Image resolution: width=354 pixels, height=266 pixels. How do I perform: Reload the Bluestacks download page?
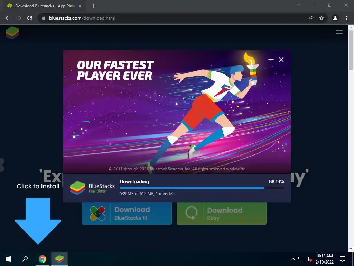click(30, 18)
